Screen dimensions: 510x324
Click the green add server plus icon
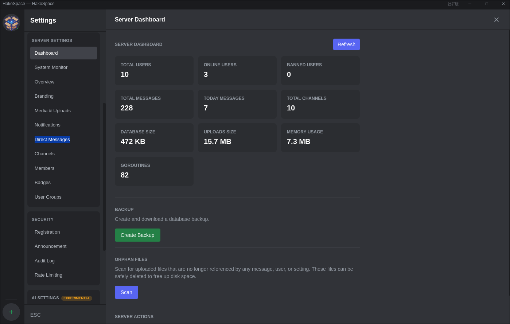pos(11,312)
